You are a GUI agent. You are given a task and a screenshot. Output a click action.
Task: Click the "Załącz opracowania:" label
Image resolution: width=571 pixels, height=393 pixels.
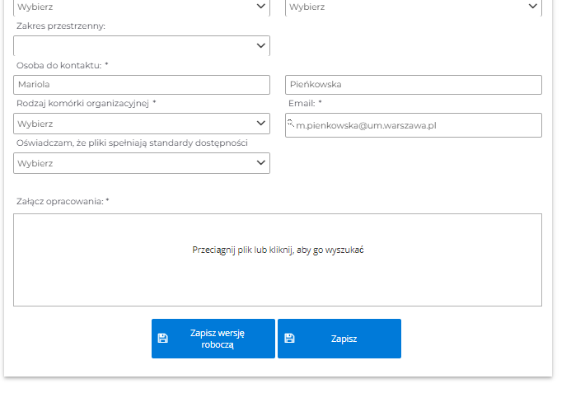[x=59, y=201]
